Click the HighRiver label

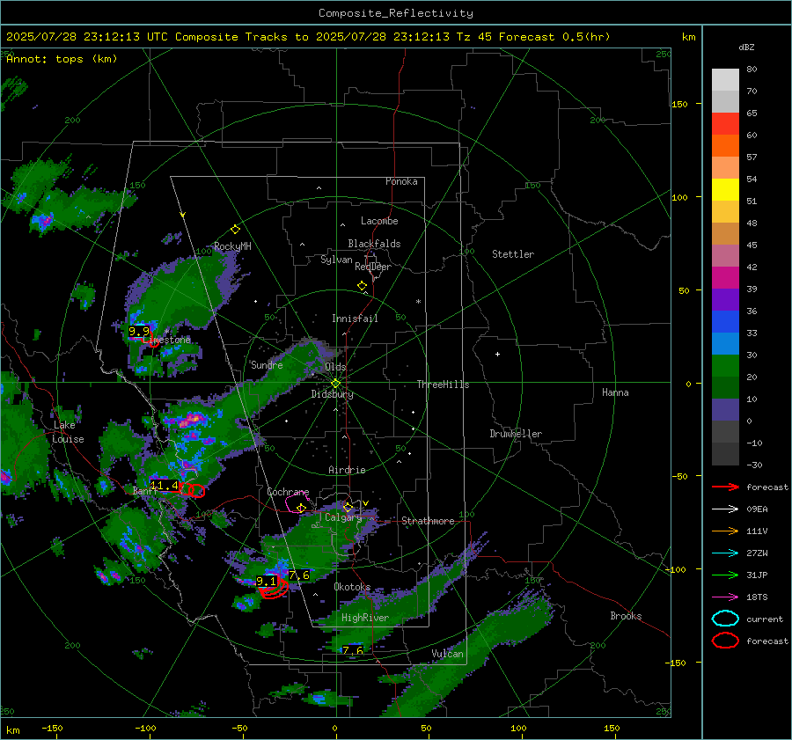365,618
